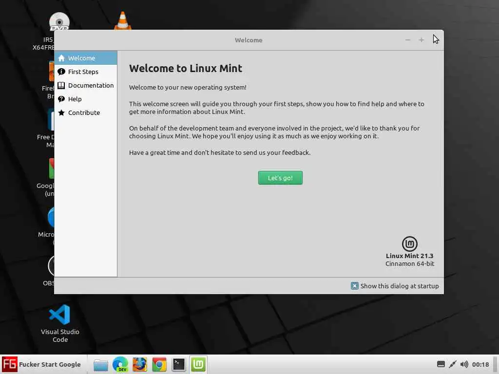Launch Google Chrome from the taskbar

(159, 364)
